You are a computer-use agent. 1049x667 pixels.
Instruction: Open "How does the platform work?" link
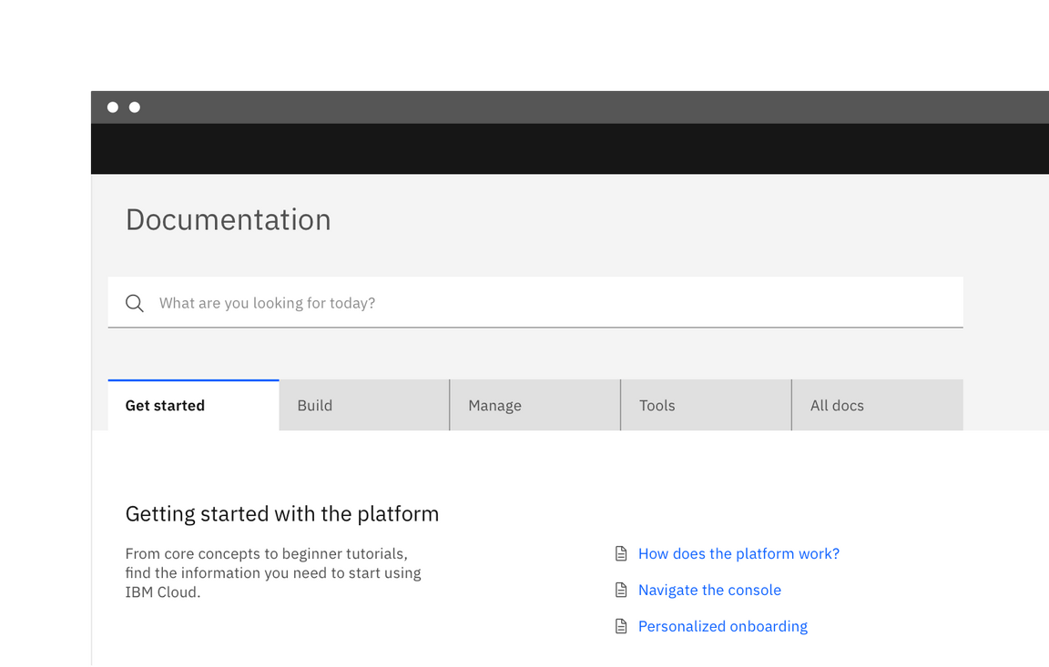point(738,552)
